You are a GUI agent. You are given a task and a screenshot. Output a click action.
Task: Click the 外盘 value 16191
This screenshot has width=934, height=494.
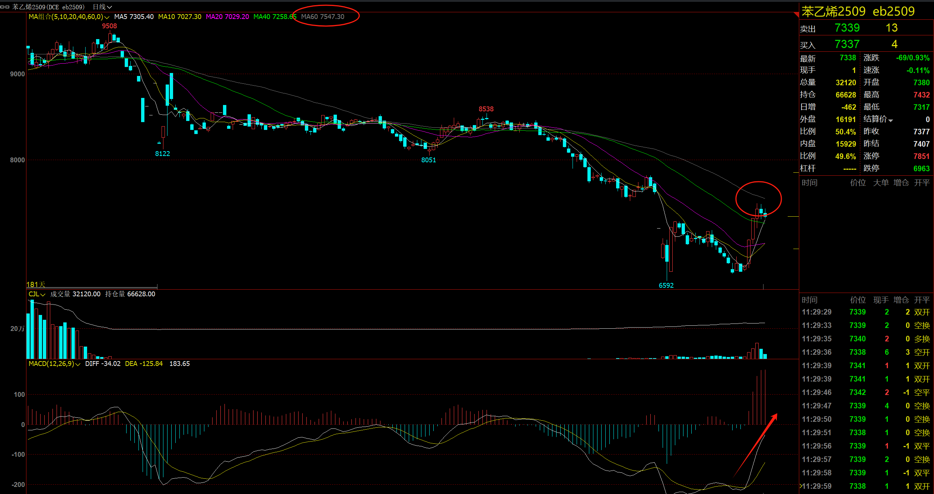(x=846, y=119)
